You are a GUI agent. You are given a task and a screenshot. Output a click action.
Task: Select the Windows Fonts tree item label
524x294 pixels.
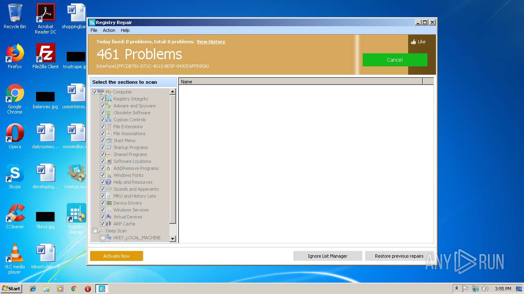click(128, 175)
